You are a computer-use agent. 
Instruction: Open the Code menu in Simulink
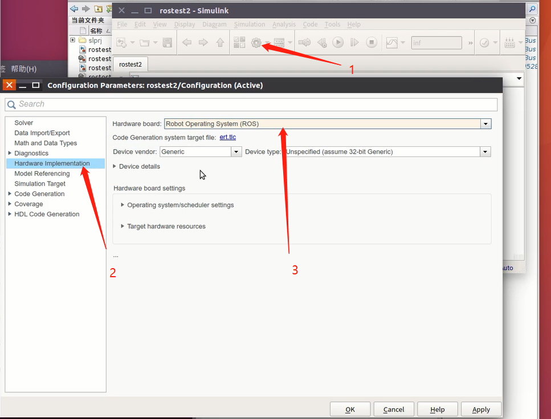coord(311,24)
